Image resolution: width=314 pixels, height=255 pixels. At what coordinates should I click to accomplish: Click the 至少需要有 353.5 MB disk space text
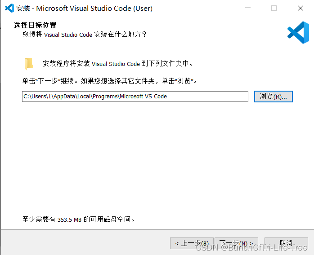78,220
